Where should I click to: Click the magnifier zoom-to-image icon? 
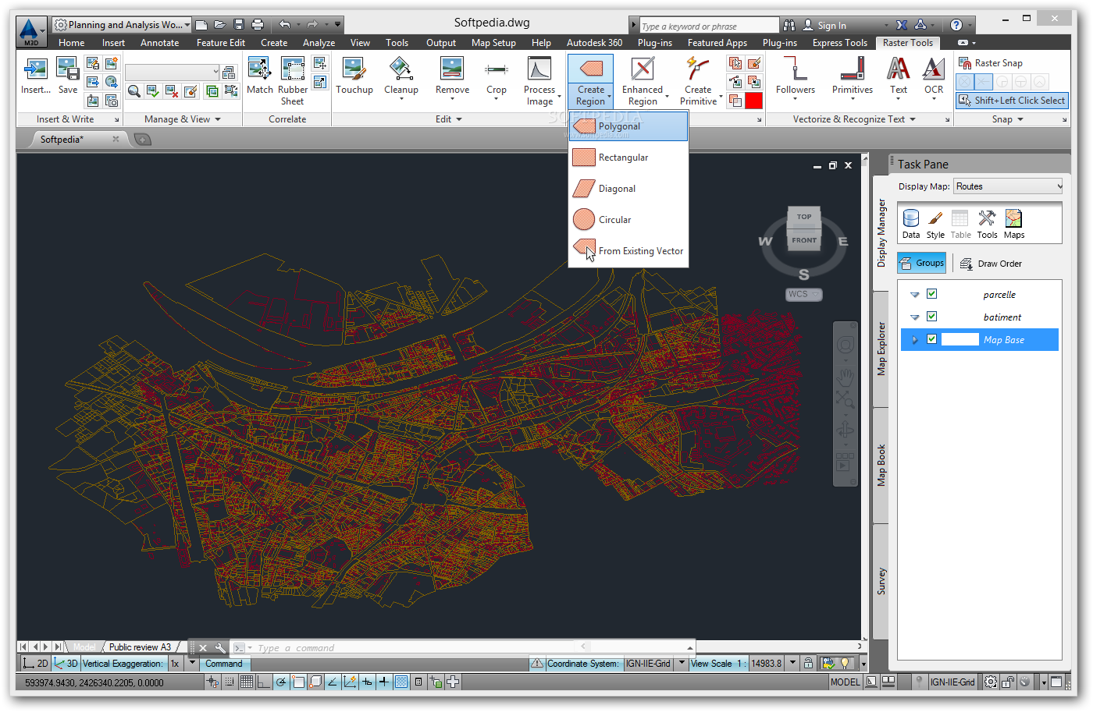pyautogui.click(x=134, y=91)
